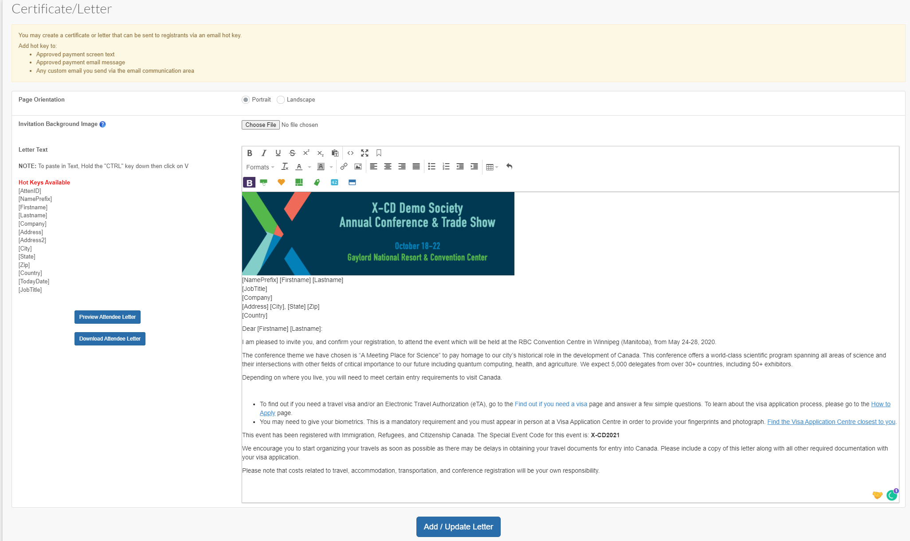Click the [Country] hot key in the list
Image resolution: width=910 pixels, height=541 pixels.
(30, 273)
